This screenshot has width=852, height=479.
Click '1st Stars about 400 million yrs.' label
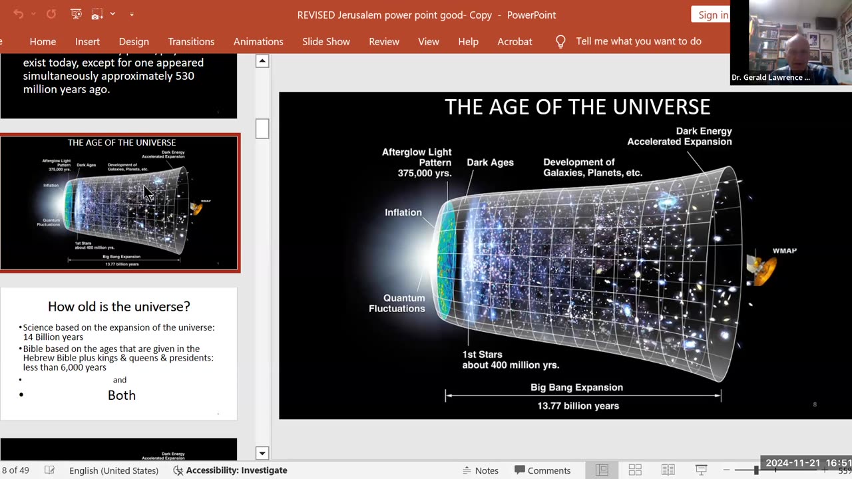511,360
